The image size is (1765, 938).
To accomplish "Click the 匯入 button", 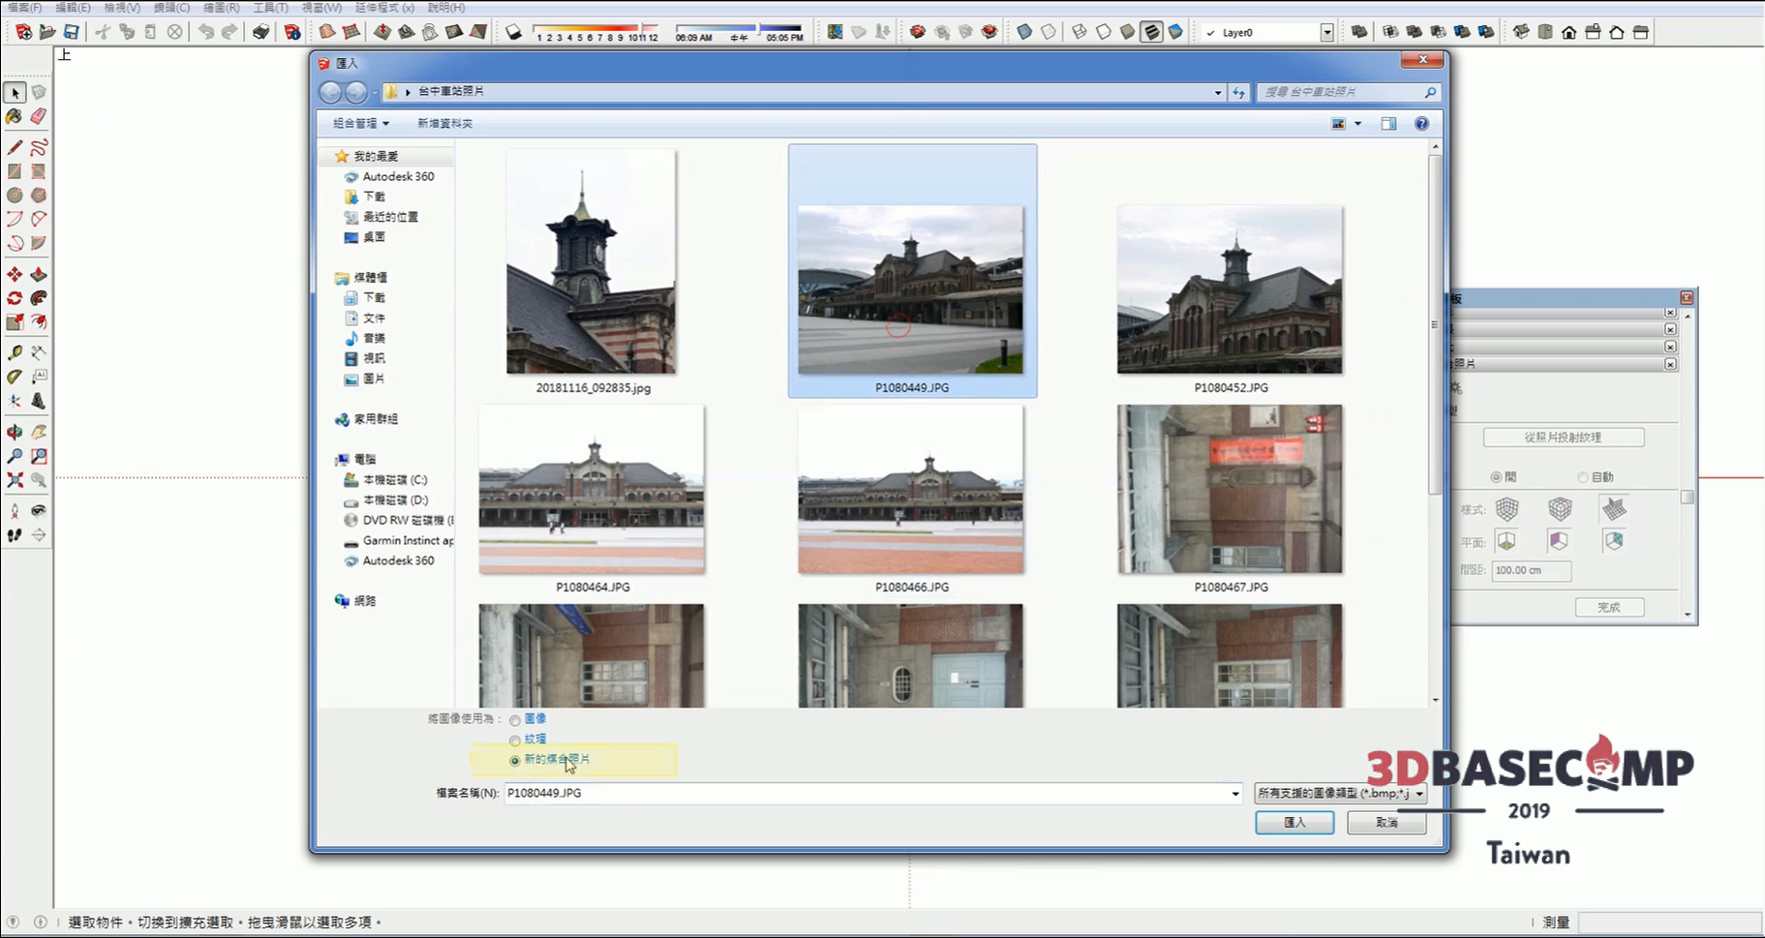I will coord(1294,823).
